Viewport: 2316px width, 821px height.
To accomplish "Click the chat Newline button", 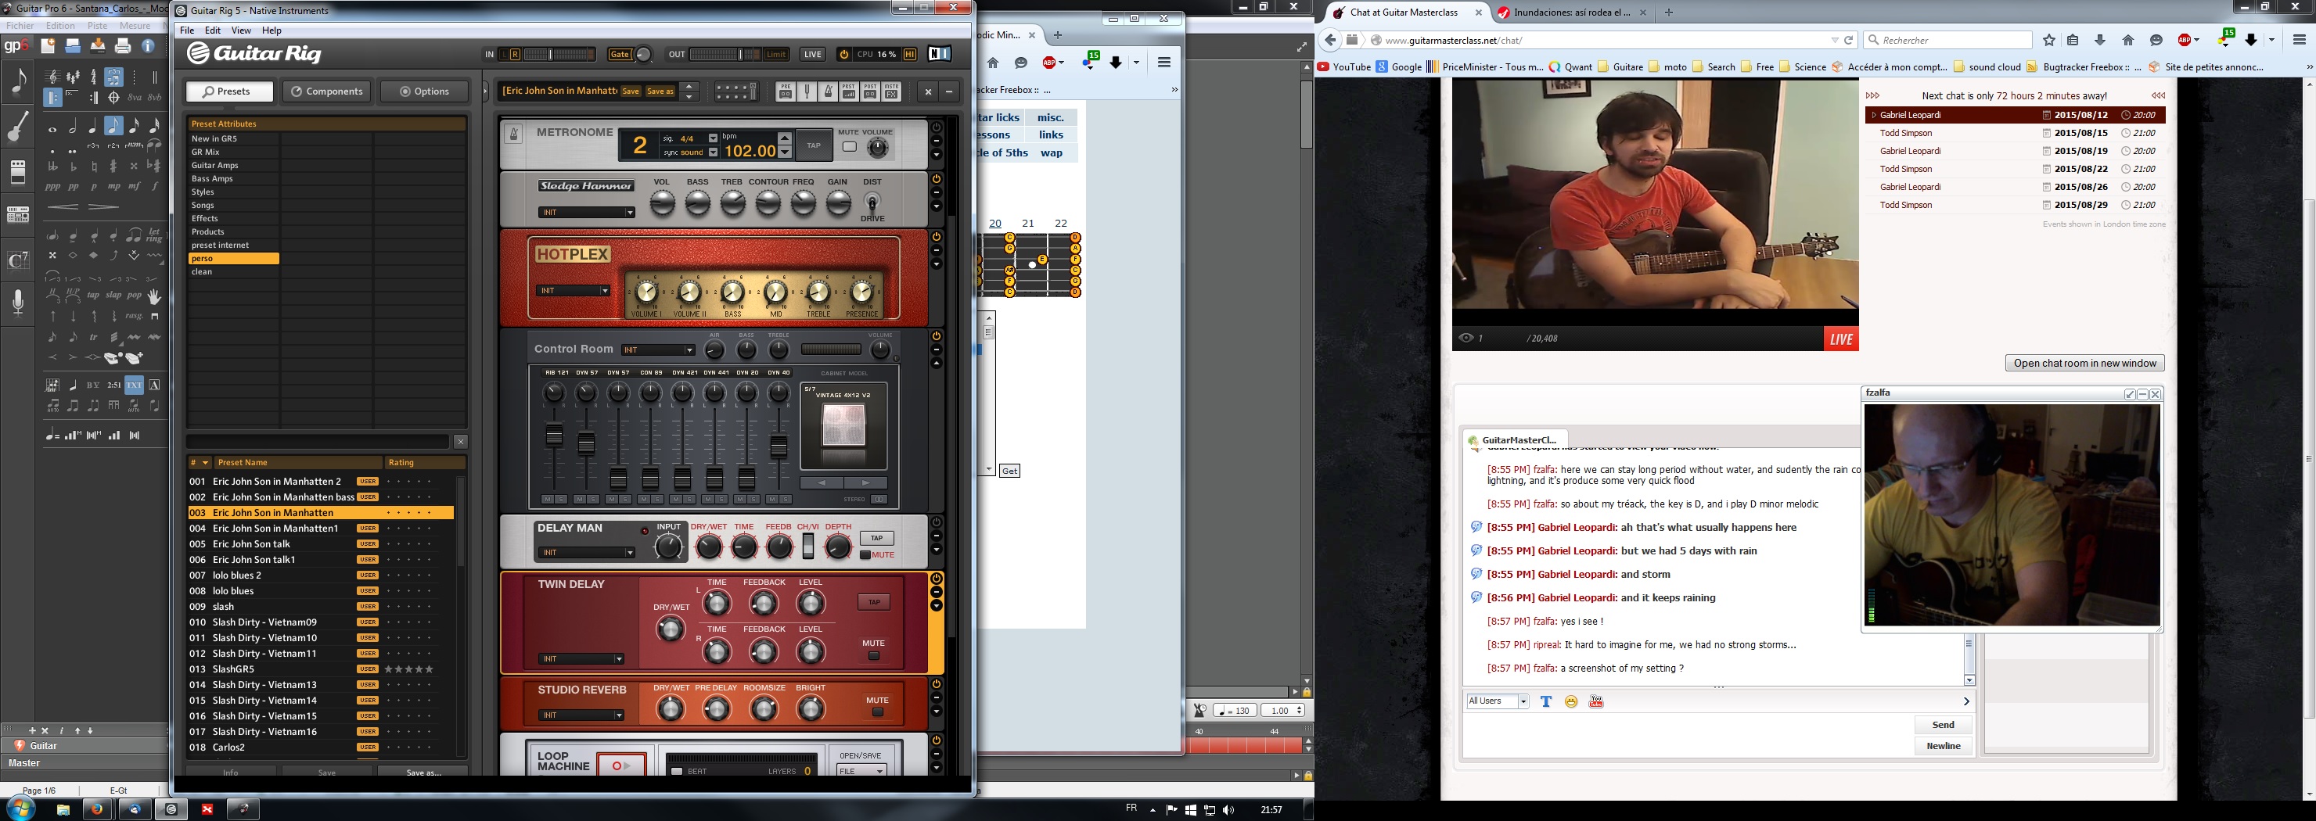I will coord(1943,747).
